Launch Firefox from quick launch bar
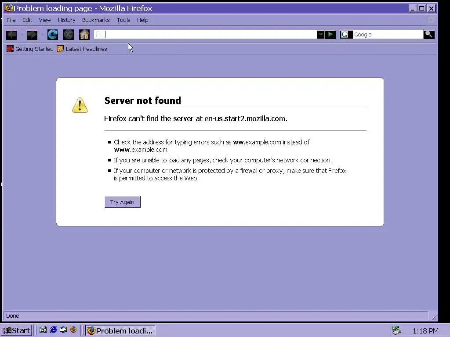This screenshot has width=450, height=337. tap(73, 330)
